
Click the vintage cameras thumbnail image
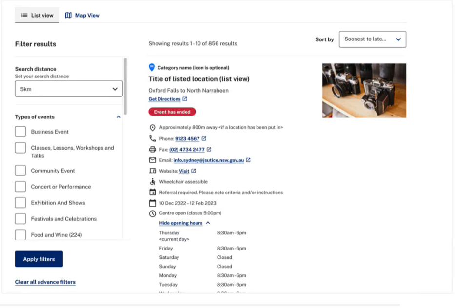(364, 91)
